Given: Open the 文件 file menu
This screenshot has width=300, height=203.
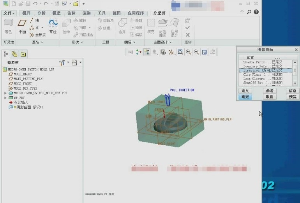Looking at the screenshot, I should [x=9, y=13].
